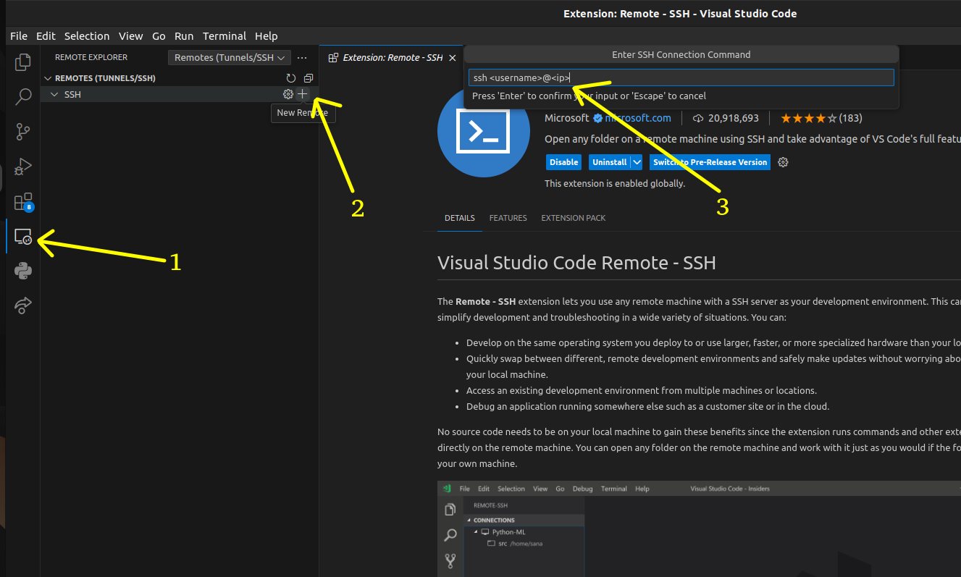Click the Microsoft publisher name
This screenshot has height=577, width=961.
tap(567, 118)
